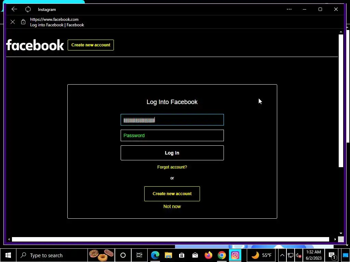
Task: Click Create new account below 'or'
Action: tap(172, 194)
